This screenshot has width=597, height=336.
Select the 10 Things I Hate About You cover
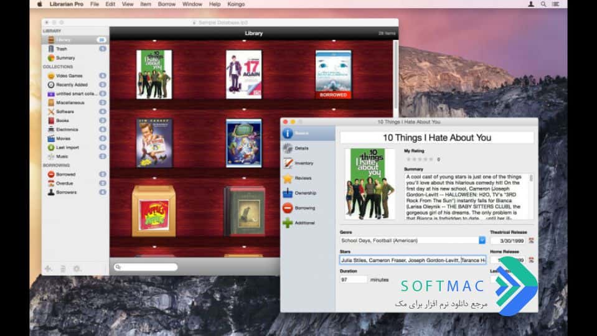tap(154, 75)
